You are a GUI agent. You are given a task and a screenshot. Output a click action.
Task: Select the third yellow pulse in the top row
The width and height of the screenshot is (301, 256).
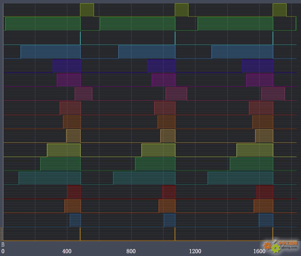pos(279,10)
